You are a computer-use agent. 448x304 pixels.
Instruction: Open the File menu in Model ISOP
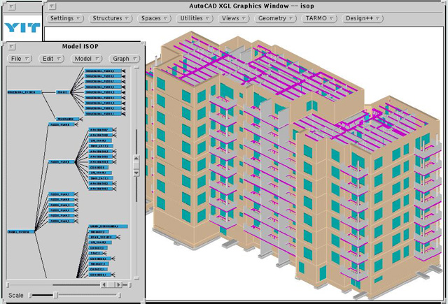[x=20, y=59]
